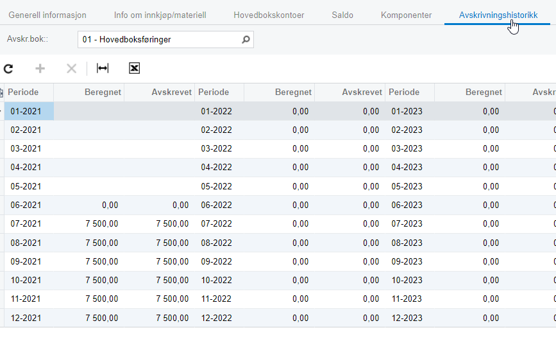This screenshot has height=339, width=556.
Task: Click third Beregnet column header
Action: pos(470,92)
